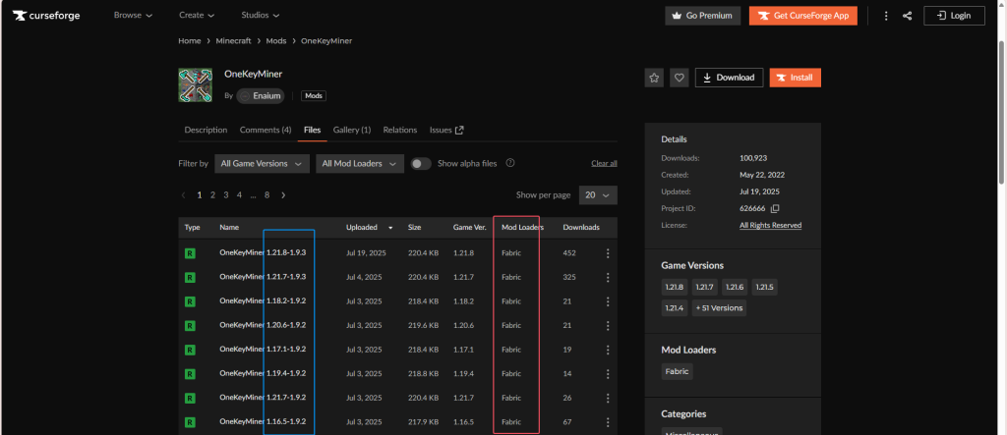
Task: Open three-dot menu for 1.21.8-1.9.3 file
Action: (x=608, y=253)
